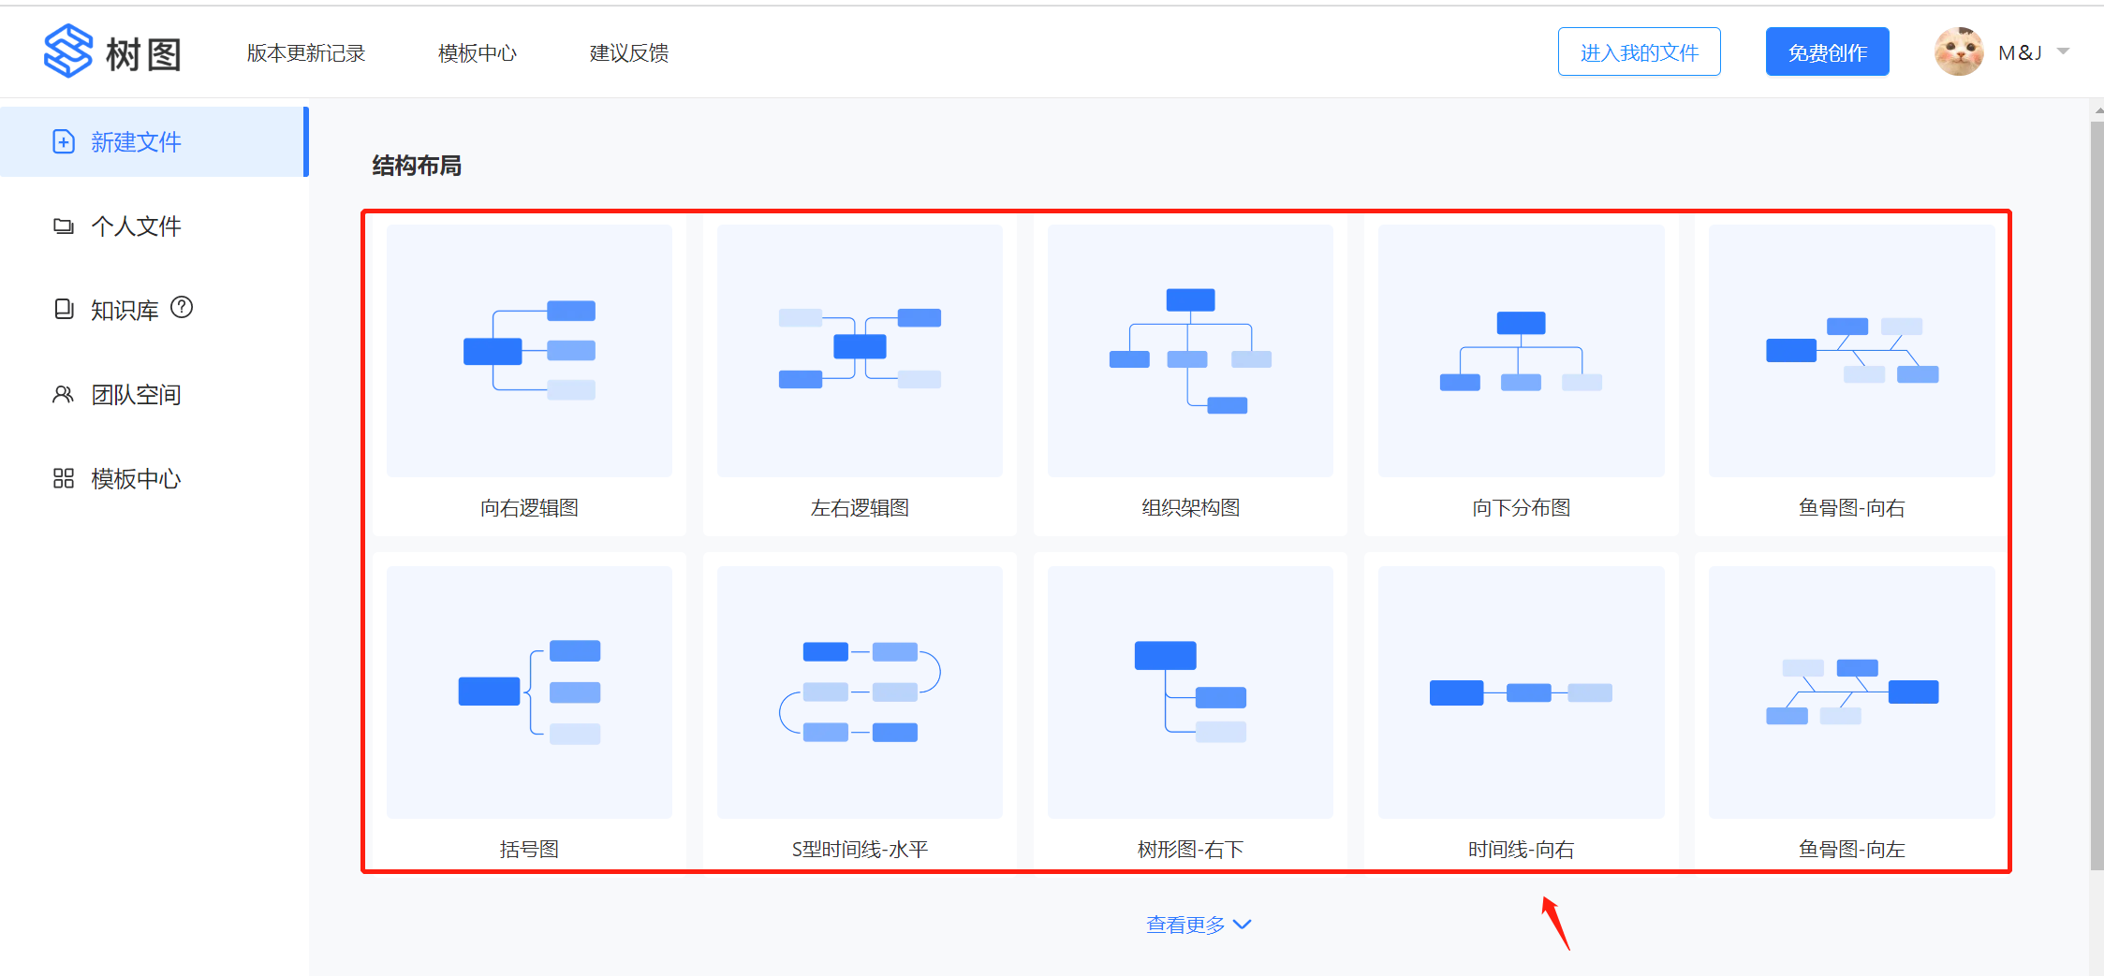Choose the S型时间线-水平 layout thumbnail
This screenshot has height=976, width=2104.
pos(860,692)
